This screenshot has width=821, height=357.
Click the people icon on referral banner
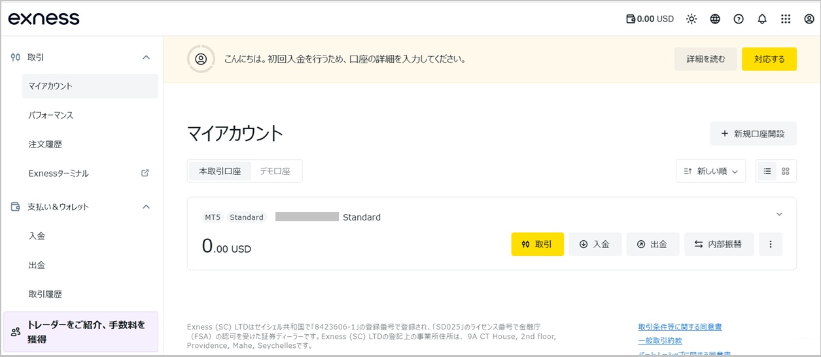click(16, 332)
